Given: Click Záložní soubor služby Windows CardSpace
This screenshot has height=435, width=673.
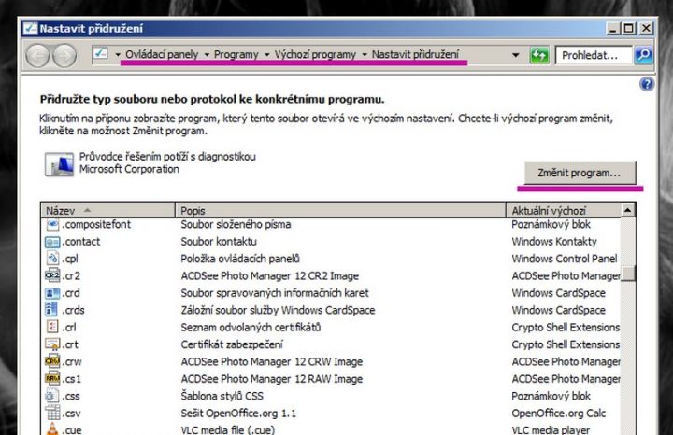Looking at the screenshot, I should (x=278, y=310).
